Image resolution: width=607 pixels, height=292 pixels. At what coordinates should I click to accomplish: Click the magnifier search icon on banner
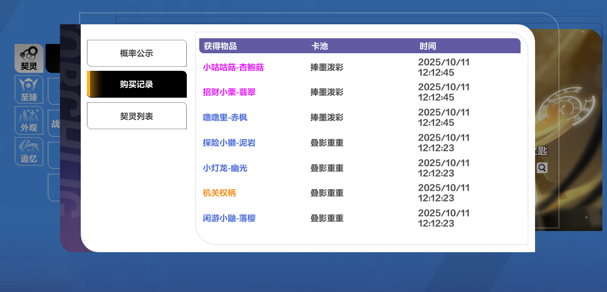(x=542, y=167)
